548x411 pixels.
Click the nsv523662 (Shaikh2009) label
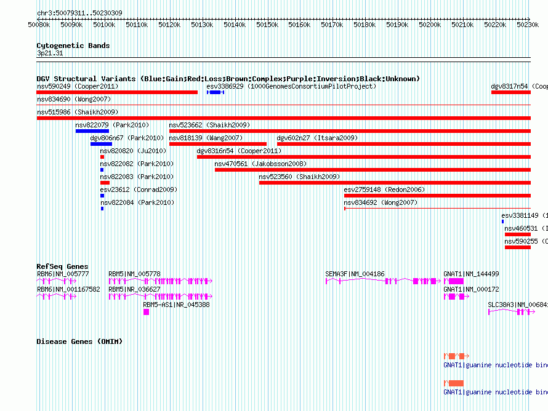[x=209, y=125]
